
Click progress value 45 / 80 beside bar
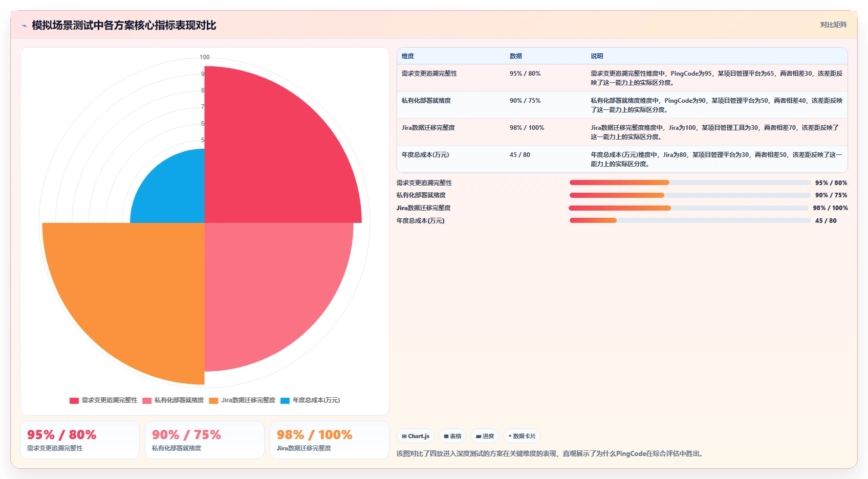pyautogui.click(x=826, y=221)
